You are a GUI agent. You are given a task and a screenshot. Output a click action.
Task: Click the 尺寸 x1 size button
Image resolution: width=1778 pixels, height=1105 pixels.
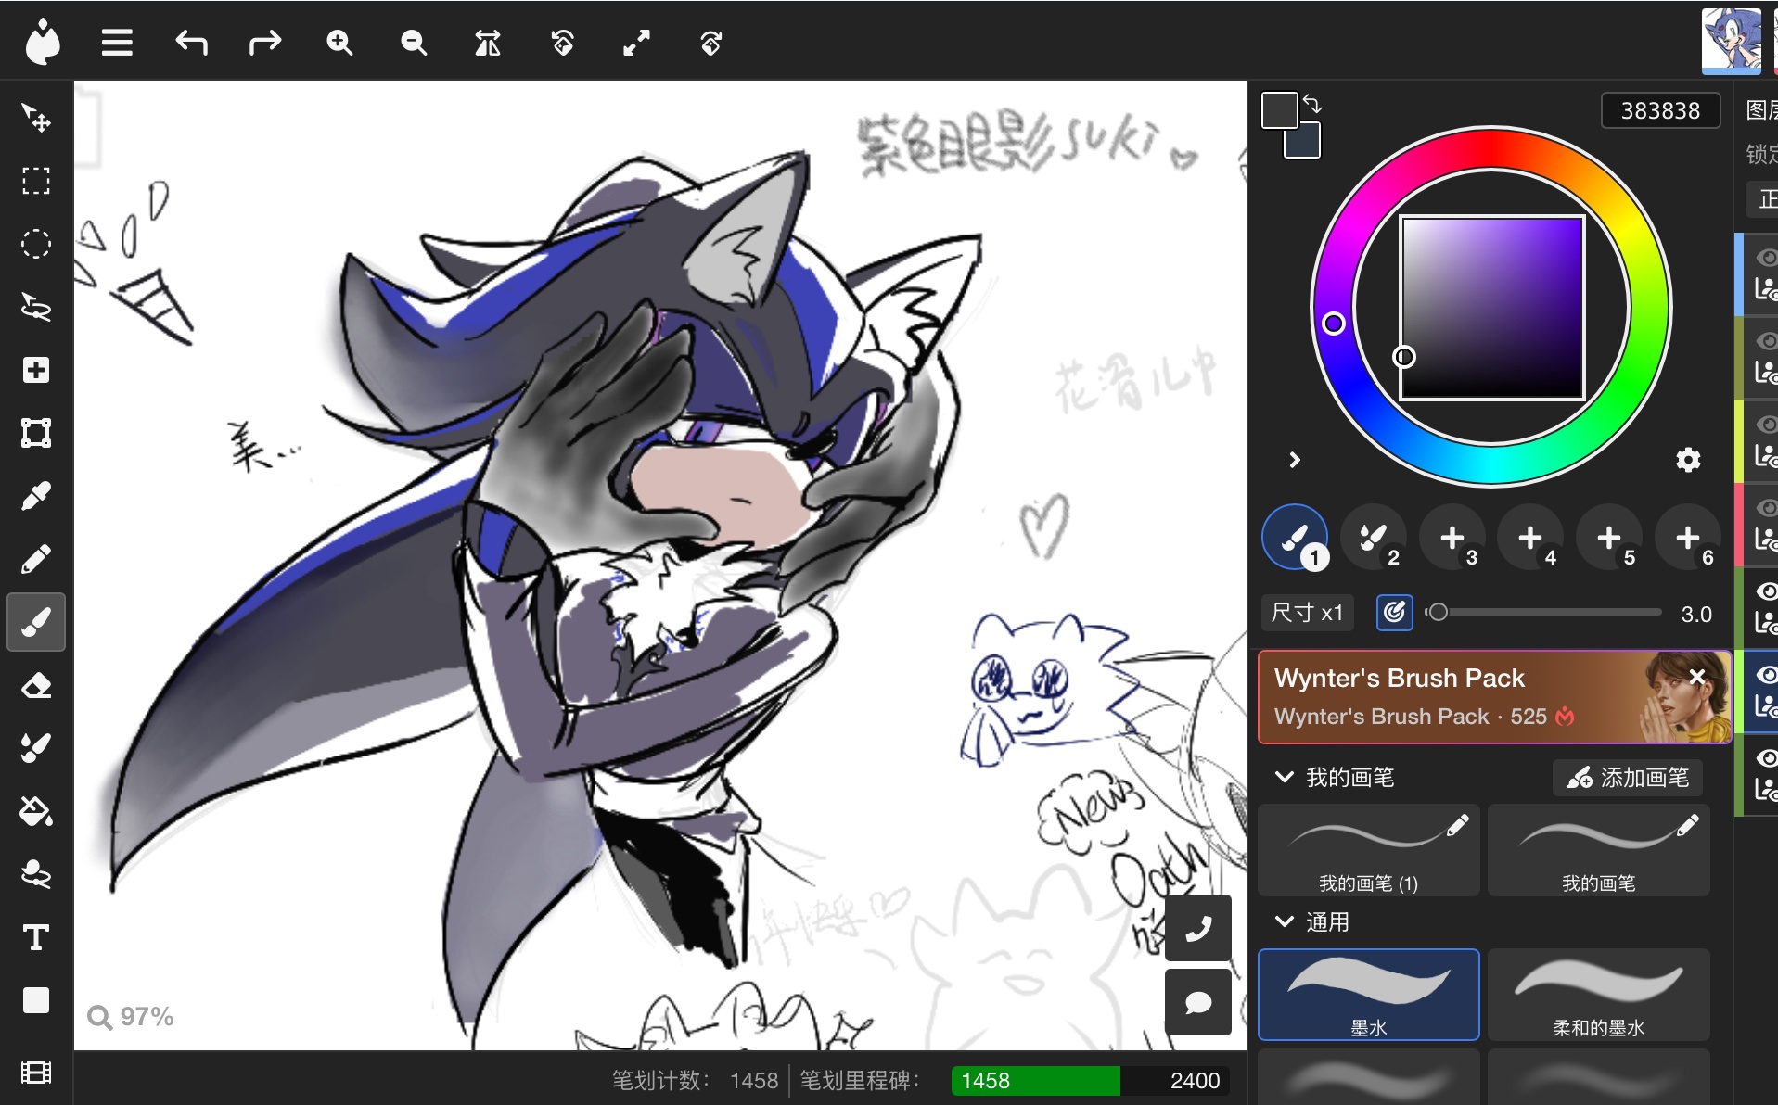click(1306, 613)
